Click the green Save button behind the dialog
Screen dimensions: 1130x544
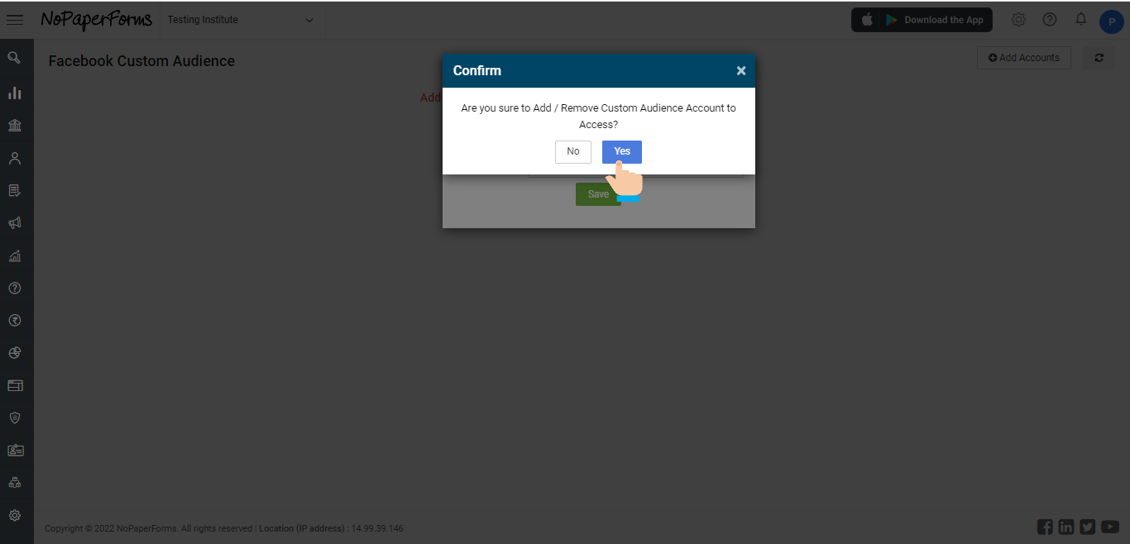[x=598, y=194]
